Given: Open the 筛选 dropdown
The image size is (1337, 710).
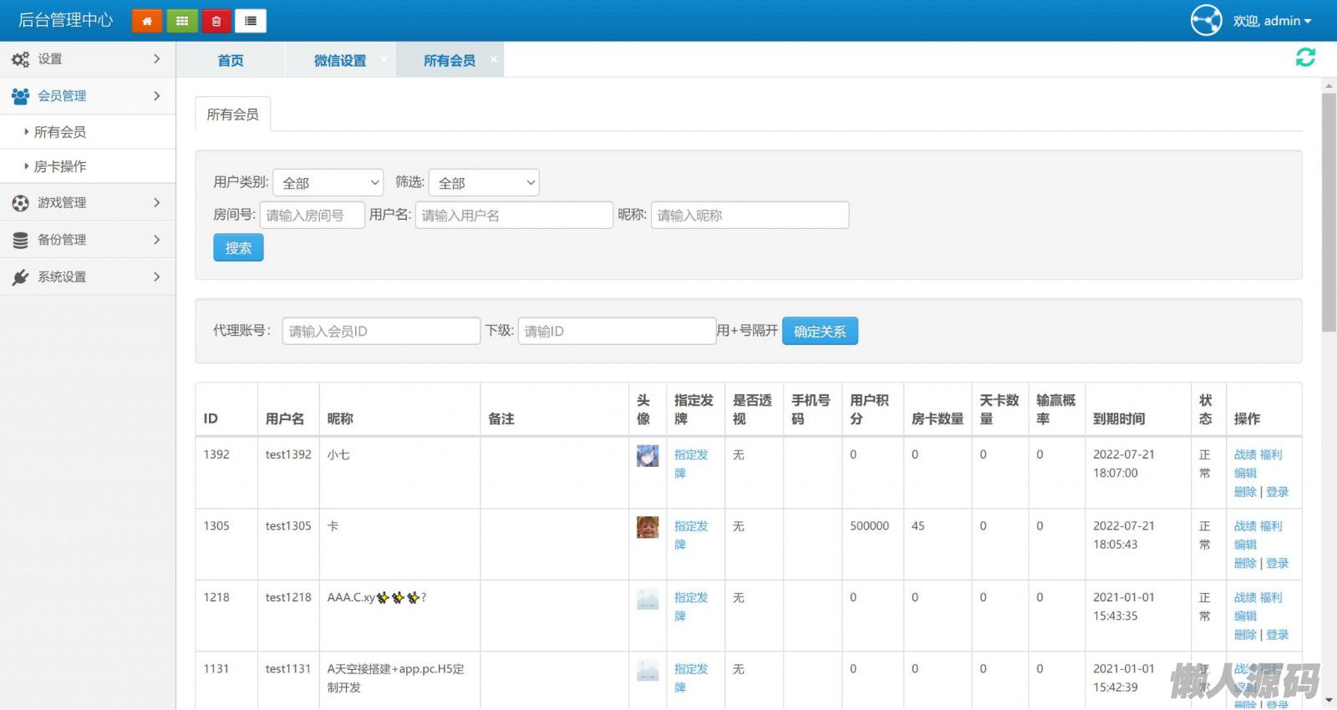Looking at the screenshot, I should (x=484, y=183).
